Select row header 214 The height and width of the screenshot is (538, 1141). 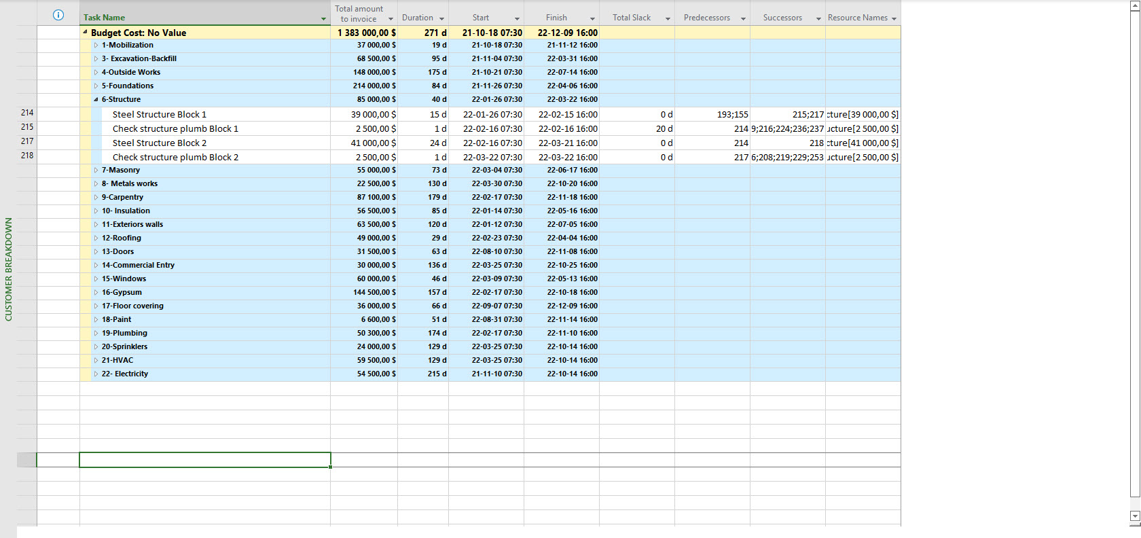[x=27, y=113]
